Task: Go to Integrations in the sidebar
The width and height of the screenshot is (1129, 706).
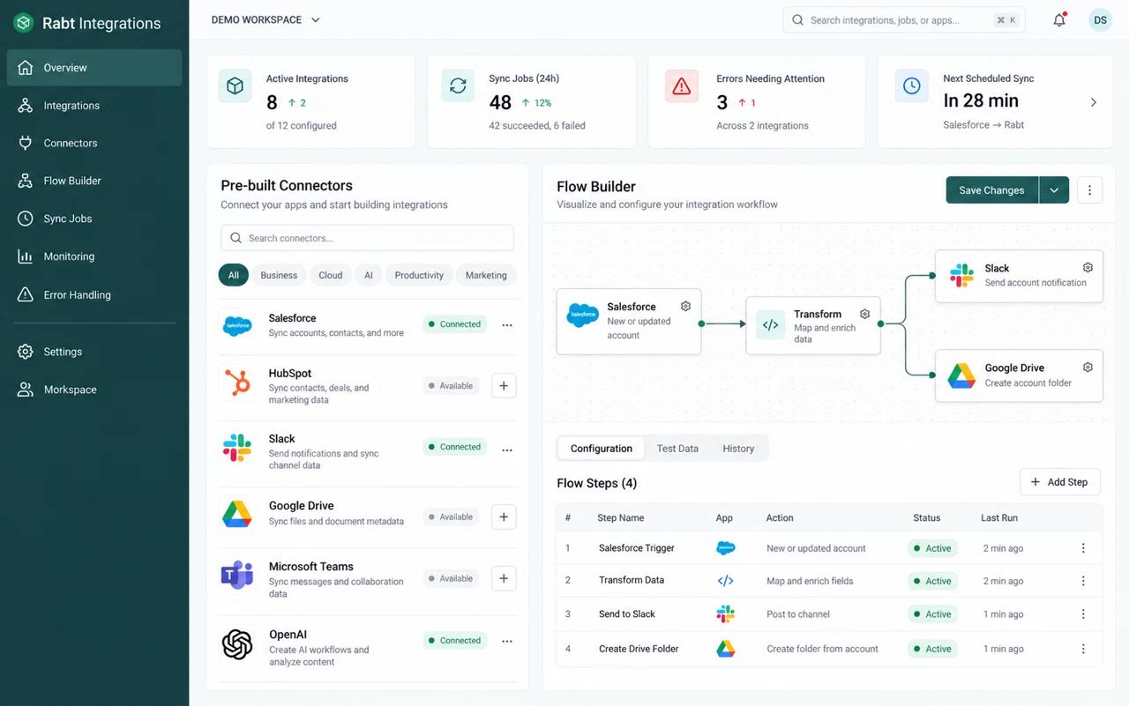Action: click(94, 106)
